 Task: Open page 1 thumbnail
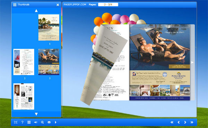[x=49, y=27]
